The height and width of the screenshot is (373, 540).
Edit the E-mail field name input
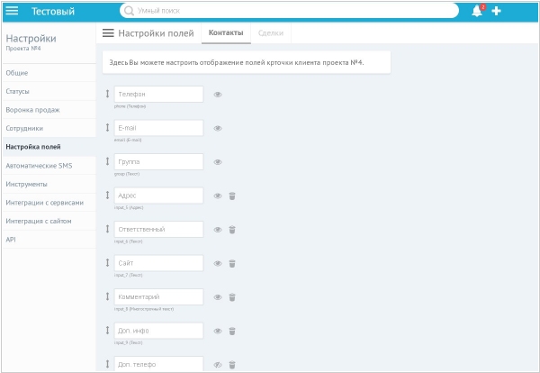pos(158,128)
